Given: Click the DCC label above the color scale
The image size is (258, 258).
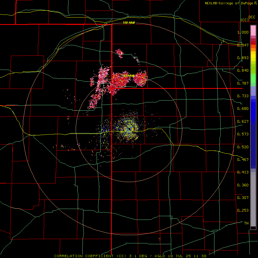Looking at the screenshot, I should (x=252, y=17).
